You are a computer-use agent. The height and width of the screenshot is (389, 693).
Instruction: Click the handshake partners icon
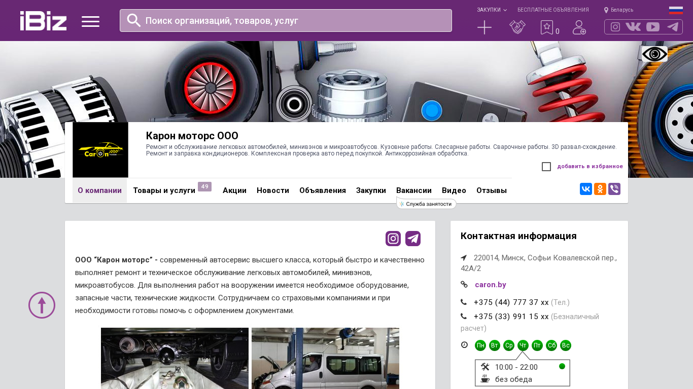tap(517, 27)
